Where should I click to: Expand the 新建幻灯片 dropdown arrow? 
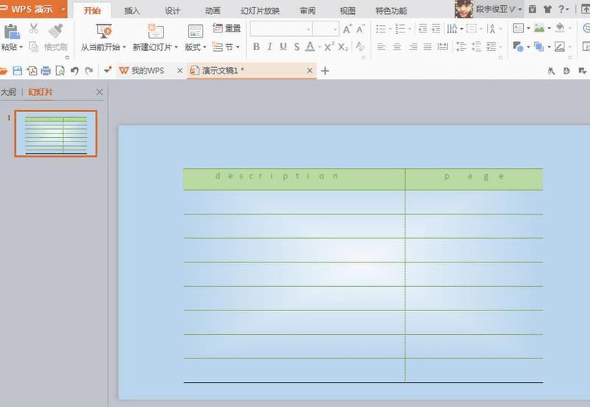176,47
